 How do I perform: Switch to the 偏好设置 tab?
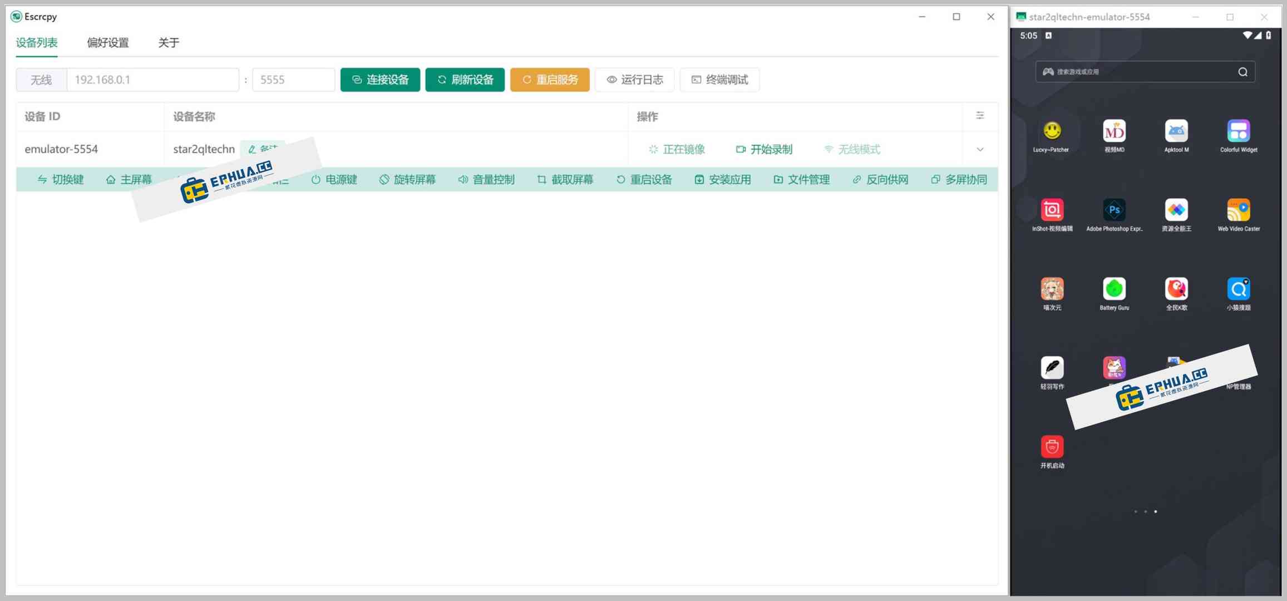[107, 43]
